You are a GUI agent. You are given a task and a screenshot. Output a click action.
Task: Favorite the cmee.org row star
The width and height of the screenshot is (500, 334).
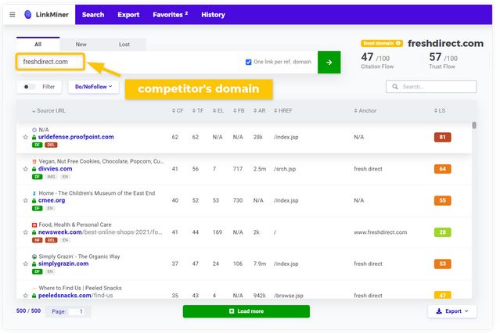26,200
